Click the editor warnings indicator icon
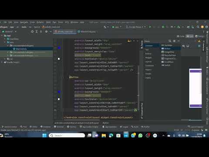The width and height of the screenshot is (209, 157). (x=129, y=41)
